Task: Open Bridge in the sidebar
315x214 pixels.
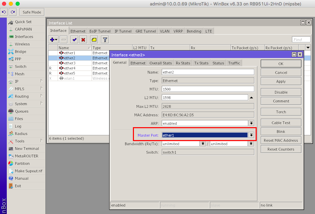Action: coord(20,52)
